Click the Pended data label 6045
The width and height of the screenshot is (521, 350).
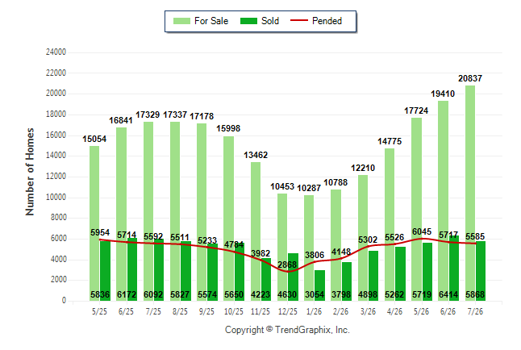pos(422,231)
